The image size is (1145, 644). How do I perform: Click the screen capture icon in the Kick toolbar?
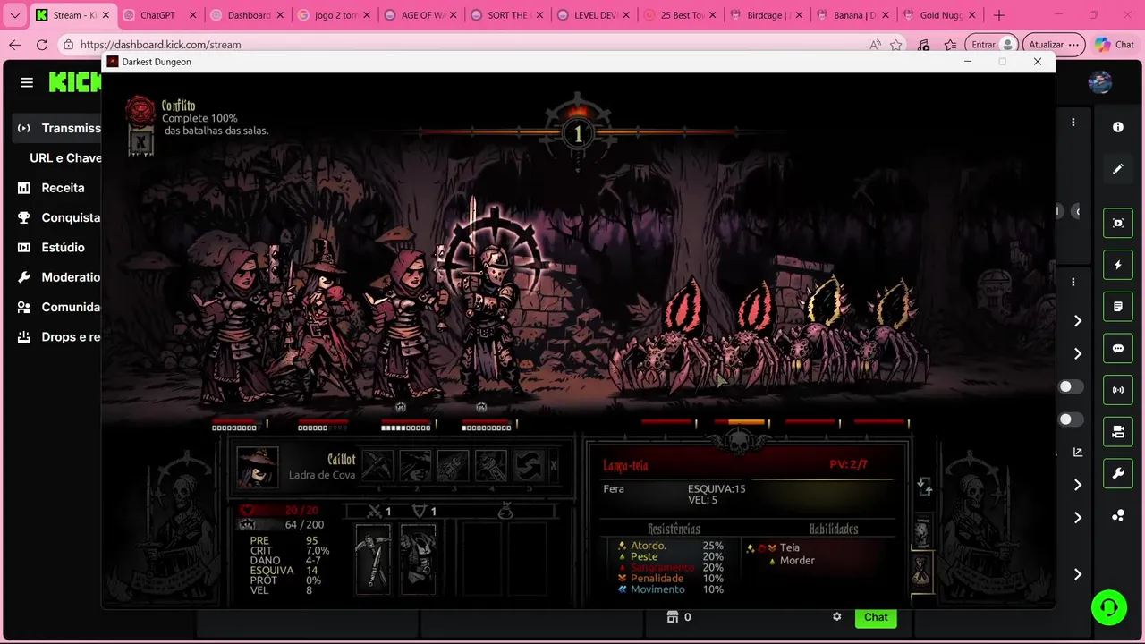coord(1118,223)
